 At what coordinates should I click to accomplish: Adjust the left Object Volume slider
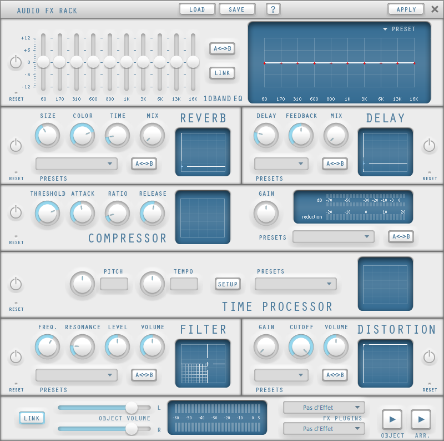coord(132,408)
